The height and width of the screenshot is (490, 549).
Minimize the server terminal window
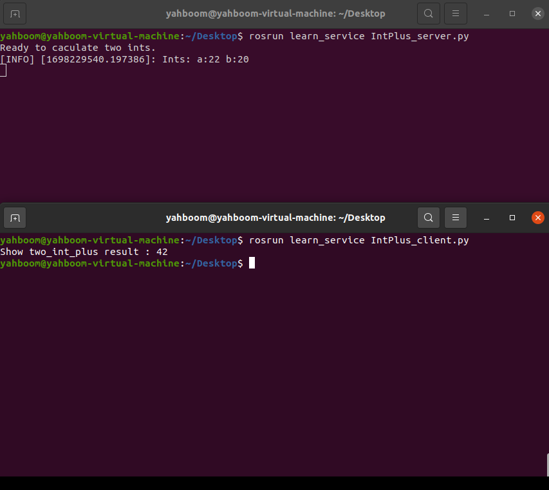(487, 14)
